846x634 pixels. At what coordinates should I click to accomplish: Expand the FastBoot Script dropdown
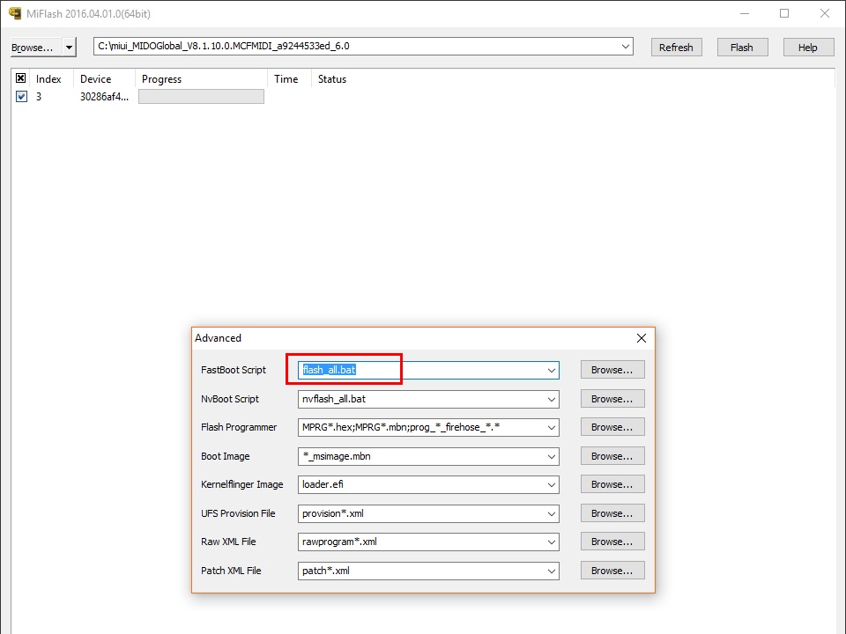pyautogui.click(x=552, y=371)
